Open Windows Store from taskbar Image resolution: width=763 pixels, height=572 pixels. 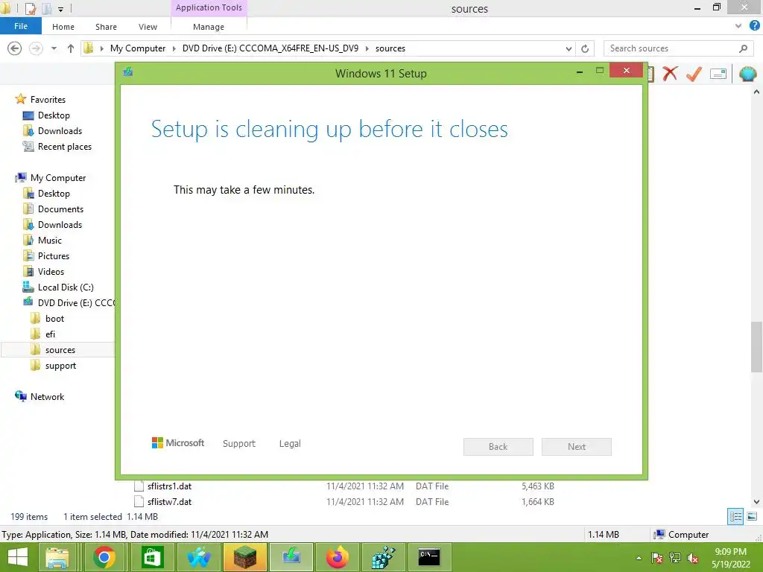152,557
